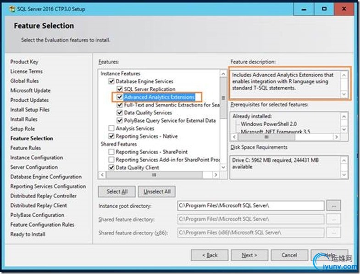The height and width of the screenshot is (274, 360).
Task: Select Distributed Replay Client step
Action: tap(39, 206)
